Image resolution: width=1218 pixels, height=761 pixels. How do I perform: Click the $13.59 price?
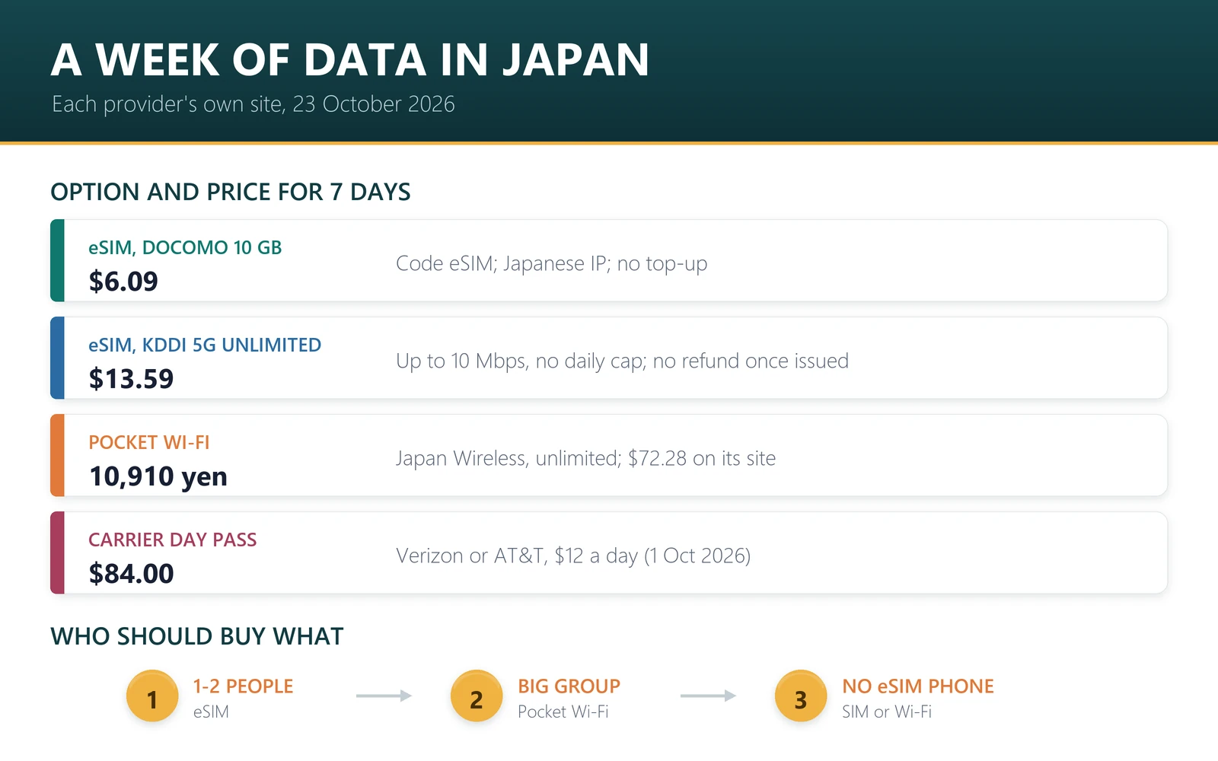(x=131, y=379)
